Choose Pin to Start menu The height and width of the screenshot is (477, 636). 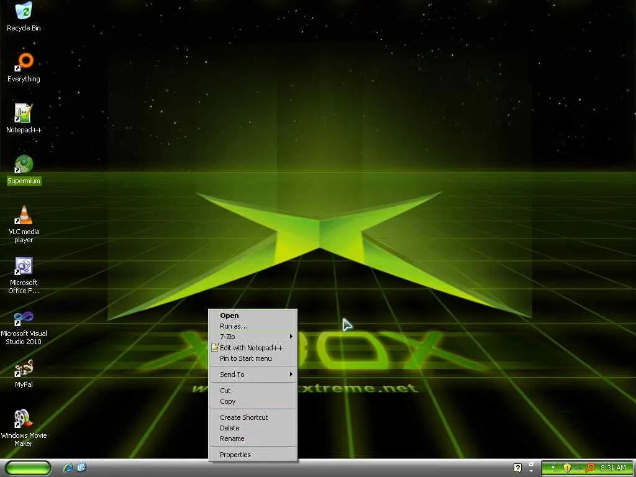[253, 358]
